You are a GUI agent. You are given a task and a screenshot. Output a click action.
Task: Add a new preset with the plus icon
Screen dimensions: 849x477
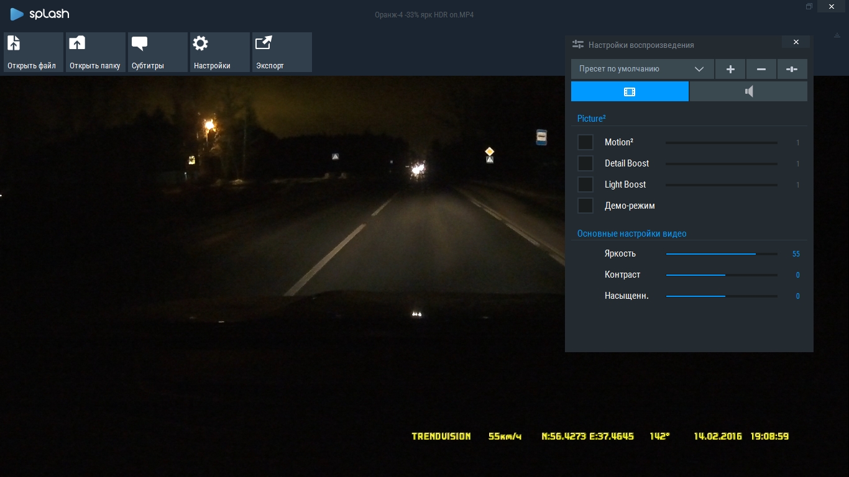click(x=730, y=69)
